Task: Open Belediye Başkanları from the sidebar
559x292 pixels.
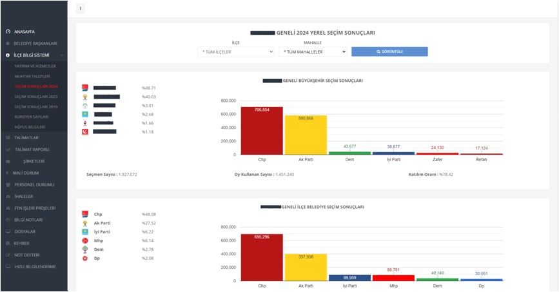Action: click(x=35, y=44)
